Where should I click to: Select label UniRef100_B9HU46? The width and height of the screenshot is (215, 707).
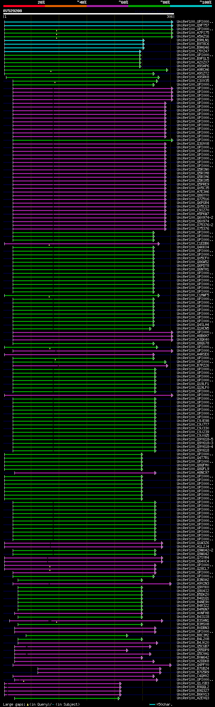(193, 47)
